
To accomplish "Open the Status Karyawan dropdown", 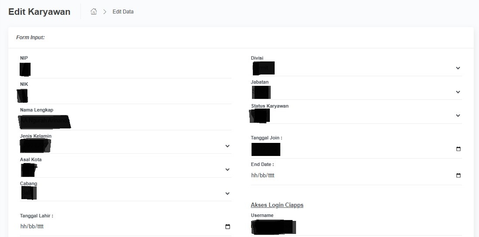I will 458,115.
